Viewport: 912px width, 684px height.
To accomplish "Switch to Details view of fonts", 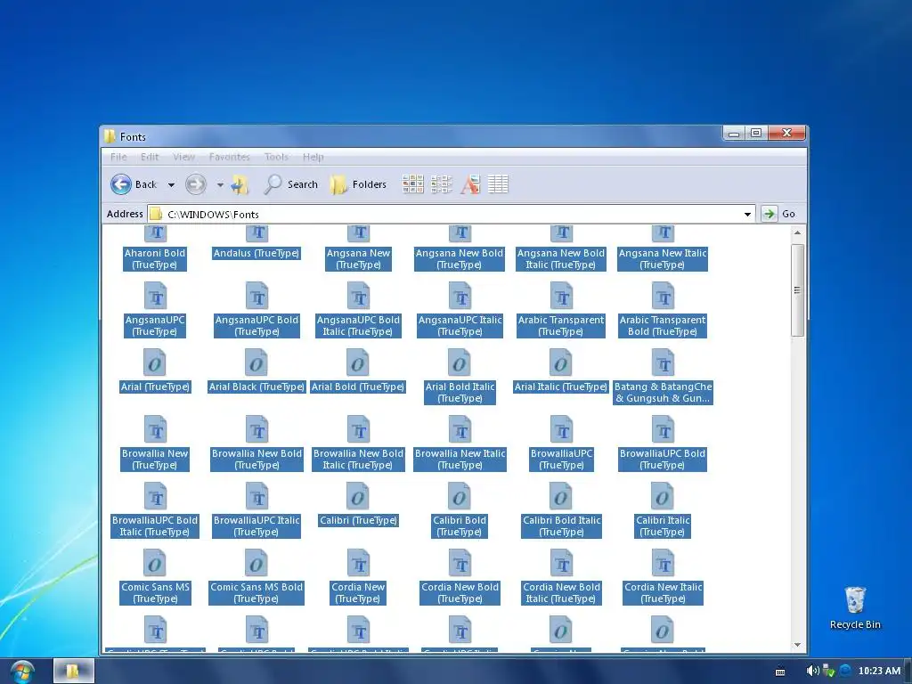I will 498,183.
